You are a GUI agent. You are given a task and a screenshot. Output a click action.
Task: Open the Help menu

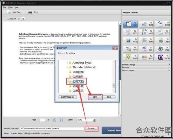pyautogui.click(x=16, y=8)
